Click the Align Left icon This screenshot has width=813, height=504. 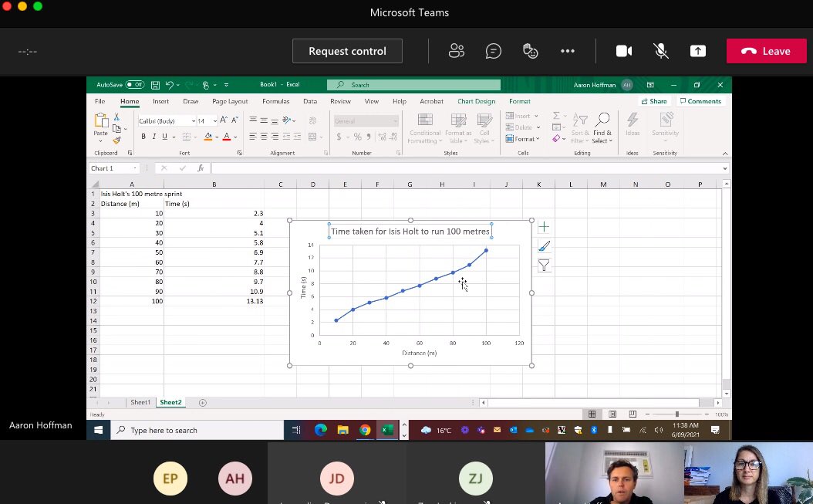253,137
